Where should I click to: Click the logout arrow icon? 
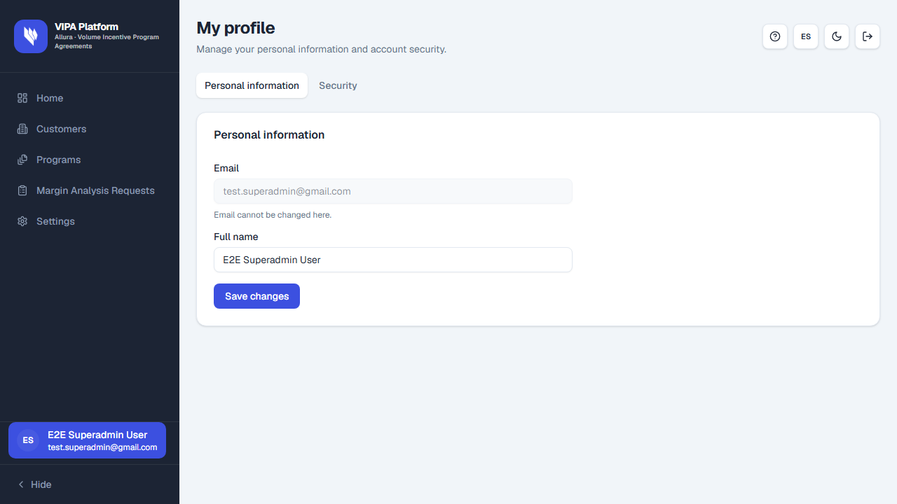click(x=868, y=36)
